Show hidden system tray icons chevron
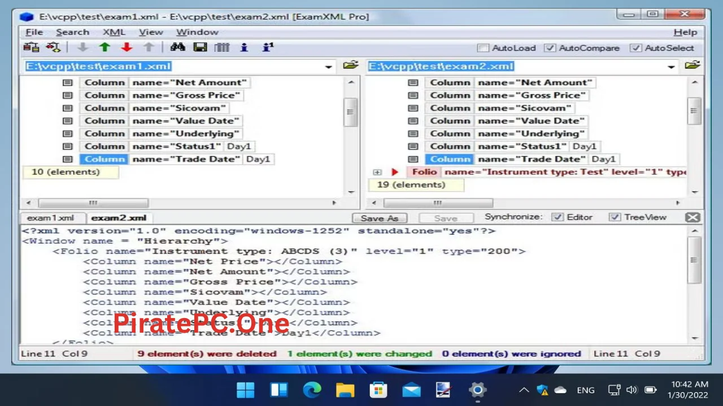 pos(524,390)
